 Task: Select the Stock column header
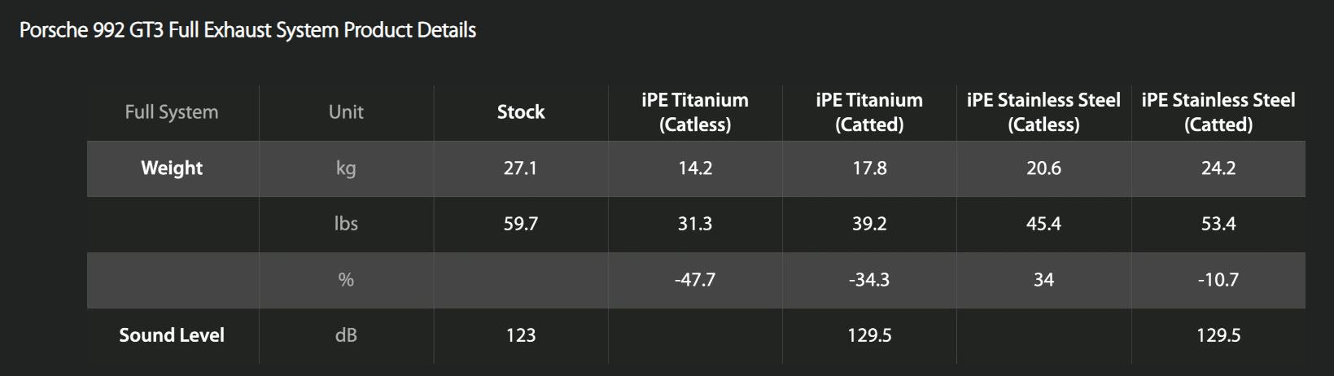click(x=521, y=112)
